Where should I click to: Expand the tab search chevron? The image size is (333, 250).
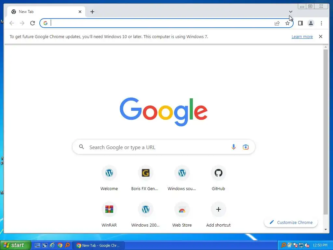tap(291, 12)
